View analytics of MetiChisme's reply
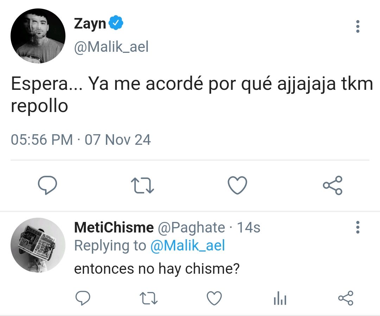The width and height of the screenshot is (380, 316). [280, 298]
